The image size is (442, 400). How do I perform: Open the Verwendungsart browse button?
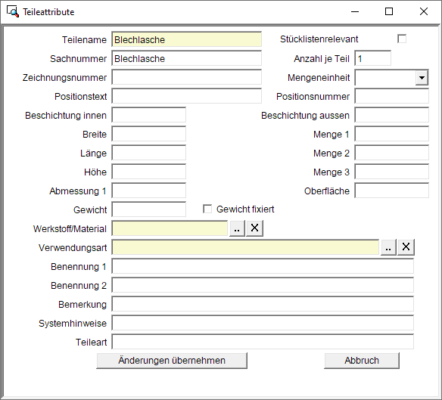click(388, 247)
